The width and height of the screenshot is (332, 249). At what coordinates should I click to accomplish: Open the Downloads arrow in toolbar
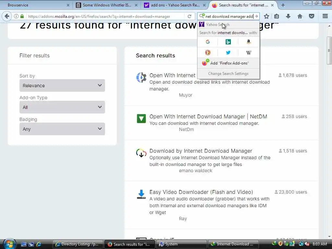(x=288, y=16)
